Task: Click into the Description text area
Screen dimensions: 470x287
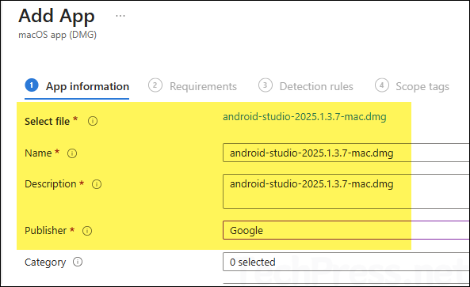Action: [x=346, y=191]
